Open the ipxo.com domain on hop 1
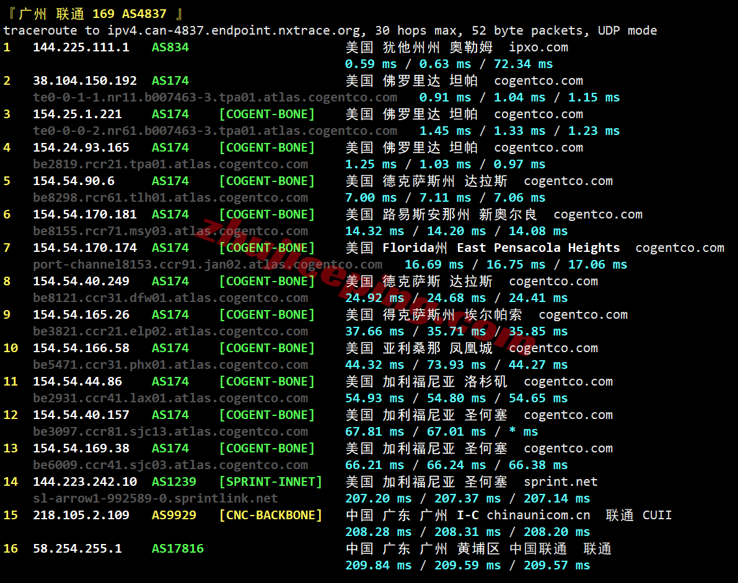738x583 pixels. [538, 47]
